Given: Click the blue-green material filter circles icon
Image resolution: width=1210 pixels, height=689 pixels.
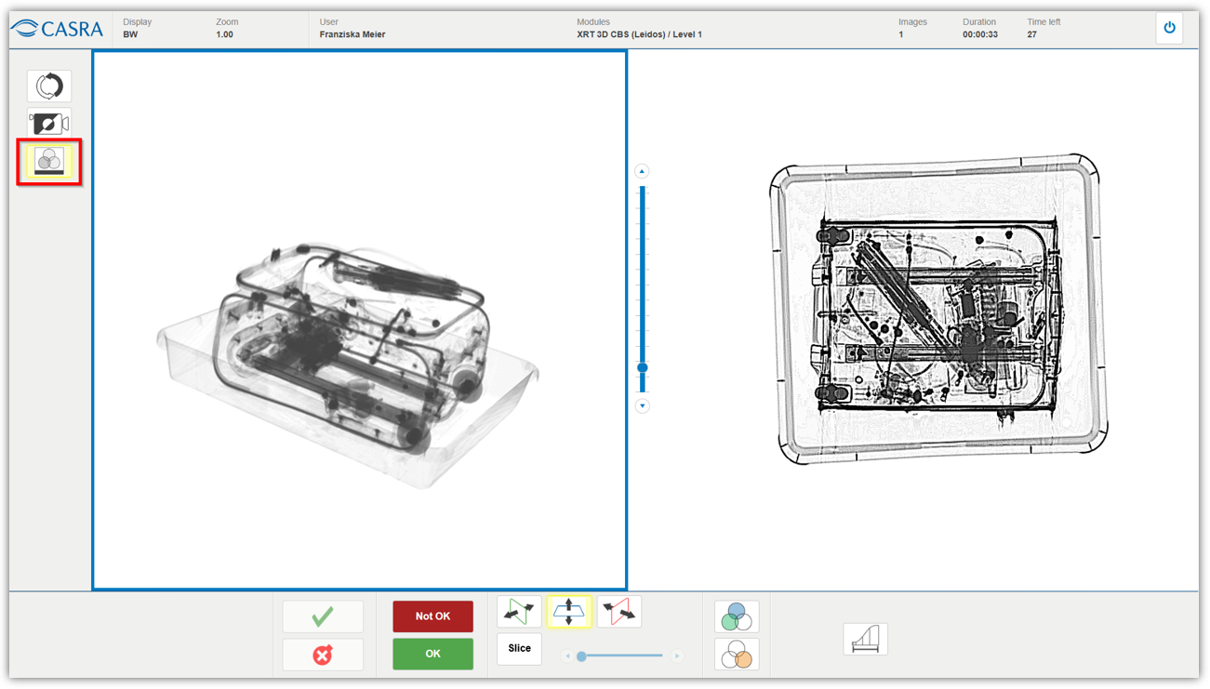Looking at the screenshot, I should pos(737,616).
